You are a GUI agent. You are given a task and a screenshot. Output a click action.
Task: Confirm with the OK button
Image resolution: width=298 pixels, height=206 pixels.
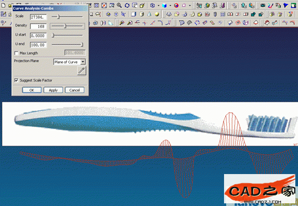(32, 90)
